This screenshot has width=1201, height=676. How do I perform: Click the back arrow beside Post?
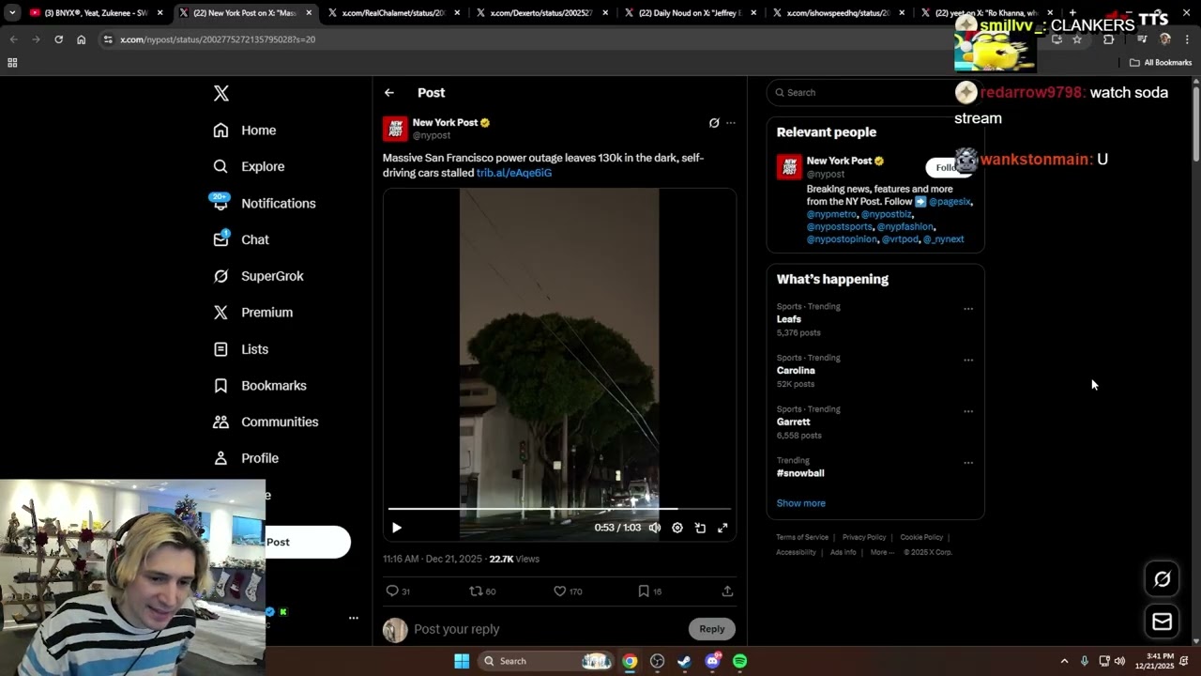(389, 93)
